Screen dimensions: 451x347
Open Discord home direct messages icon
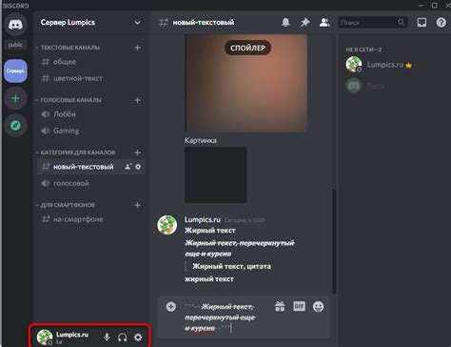pyautogui.click(x=15, y=25)
